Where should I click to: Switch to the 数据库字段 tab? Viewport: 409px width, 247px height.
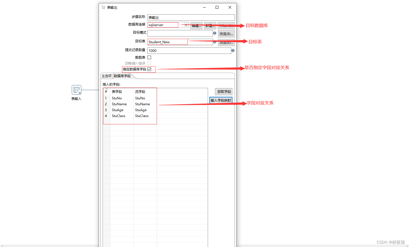[122, 76]
